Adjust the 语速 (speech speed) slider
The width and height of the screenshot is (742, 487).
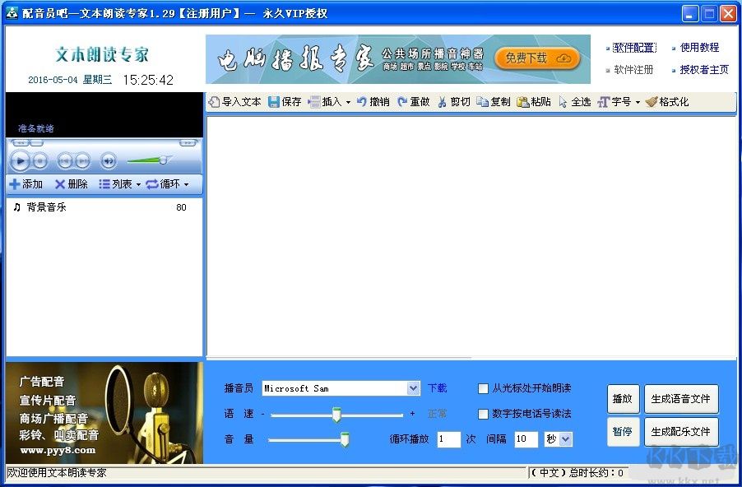point(336,415)
